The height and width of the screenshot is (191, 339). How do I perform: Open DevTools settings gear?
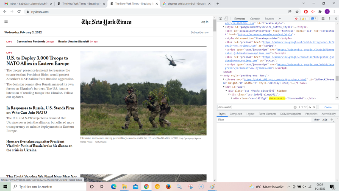(323, 19)
